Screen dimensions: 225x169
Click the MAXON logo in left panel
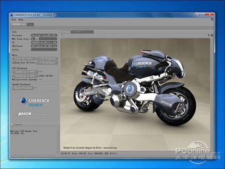25,114
